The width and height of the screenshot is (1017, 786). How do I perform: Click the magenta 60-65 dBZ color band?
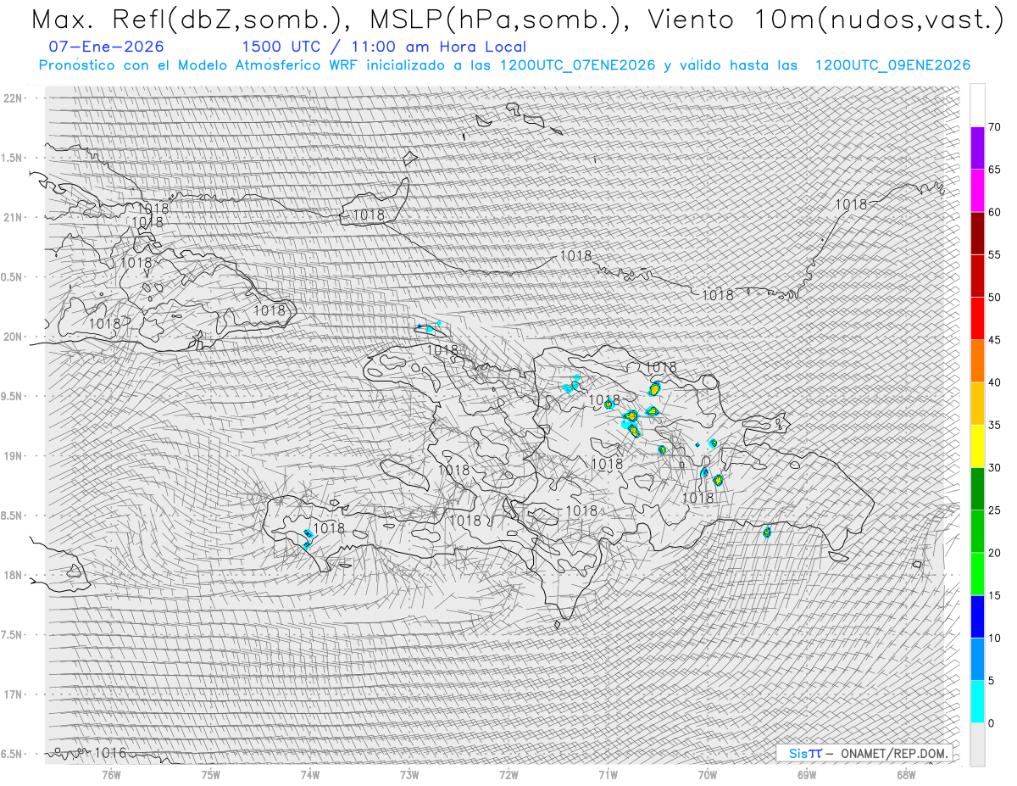(977, 191)
